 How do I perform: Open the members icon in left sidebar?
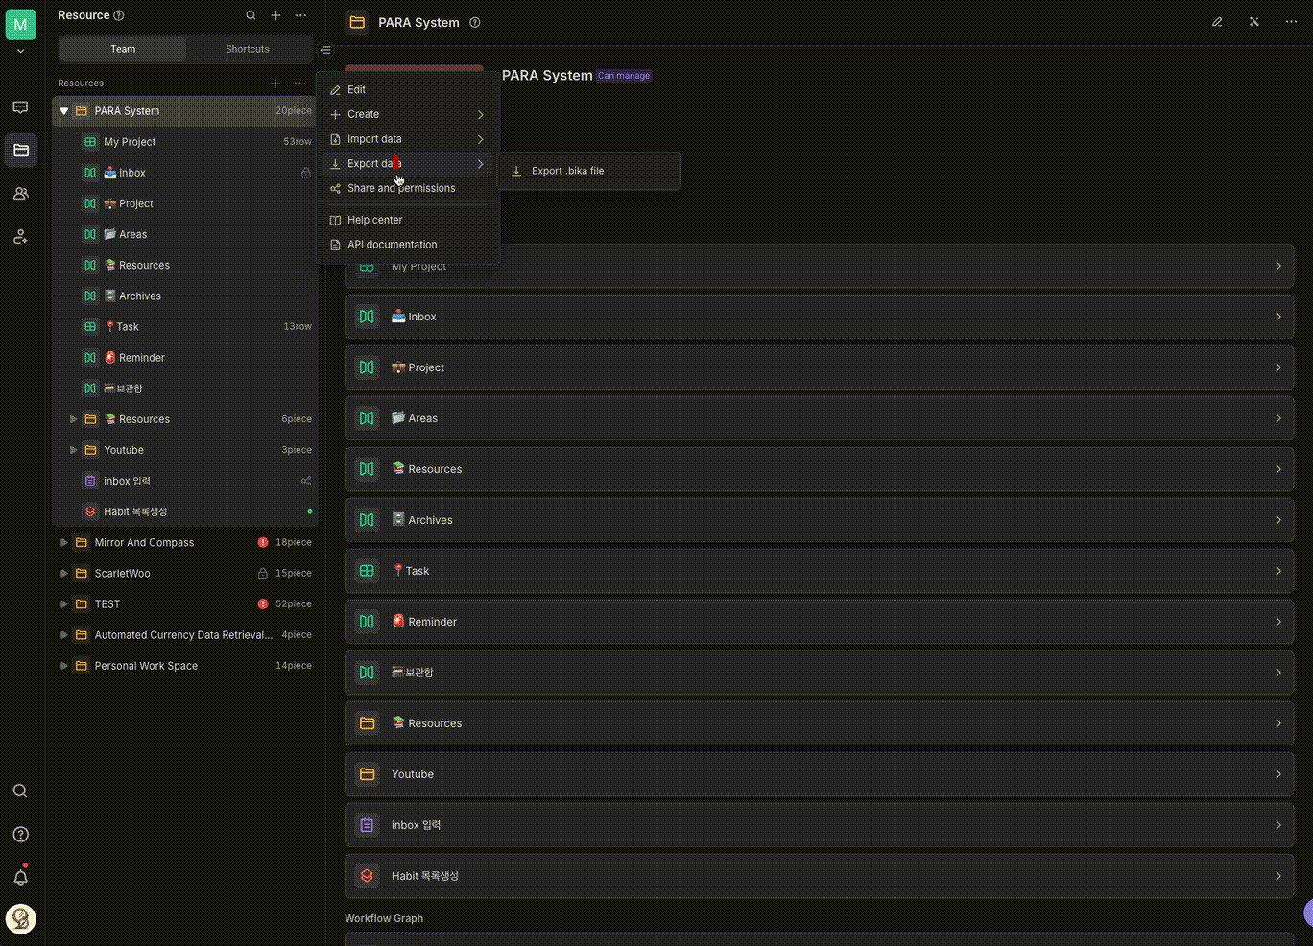(x=20, y=194)
